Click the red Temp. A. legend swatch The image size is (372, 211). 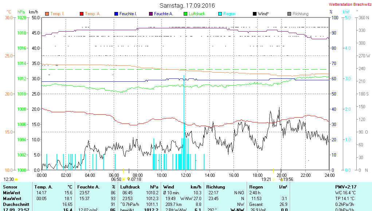tap(82, 14)
